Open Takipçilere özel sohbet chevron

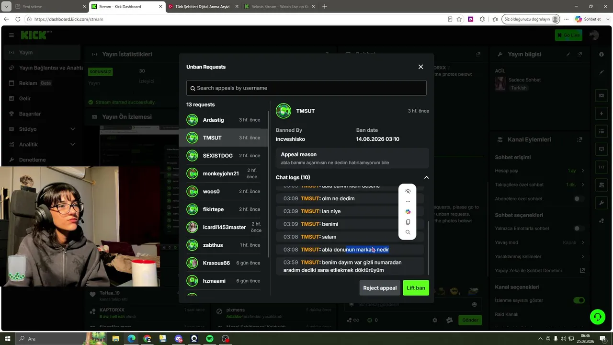pyautogui.click(x=583, y=184)
